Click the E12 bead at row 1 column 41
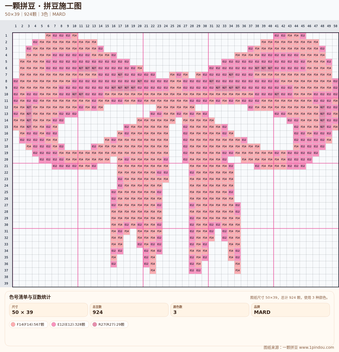This screenshot has height=352, width=339. click(277, 36)
